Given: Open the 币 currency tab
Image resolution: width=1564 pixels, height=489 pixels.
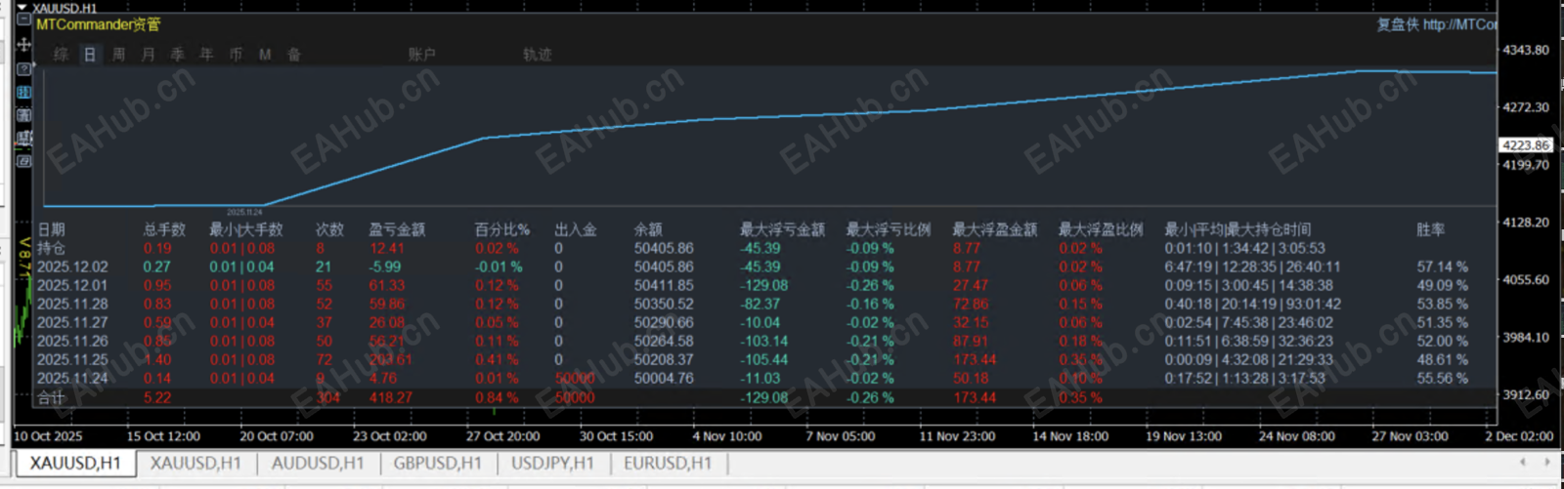Looking at the screenshot, I should 236,55.
